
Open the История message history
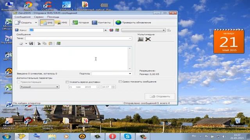tap(80, 23)
